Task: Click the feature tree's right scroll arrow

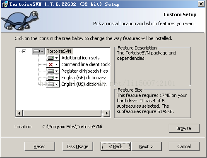Action: pos(107,113)
